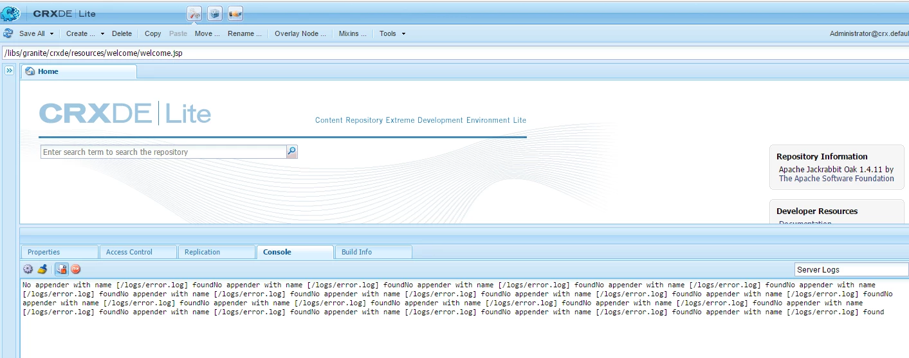Screen dimensions: 909x358
Task: Click the Administrator@crx.default user label
Action: point(869,33)
